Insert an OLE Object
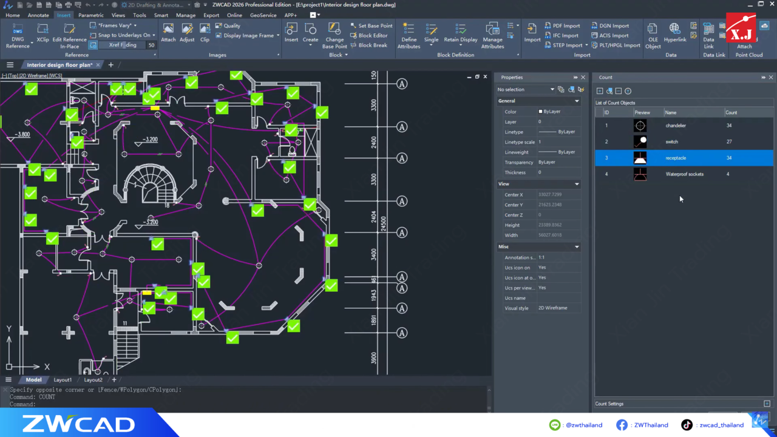Image resolution: width=777 pixels, height=437 pixels. pos(653,35)
